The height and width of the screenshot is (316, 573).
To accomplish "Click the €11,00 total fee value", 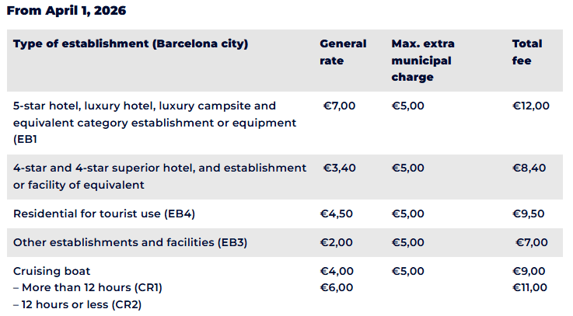I will click(x=529, y=287).
